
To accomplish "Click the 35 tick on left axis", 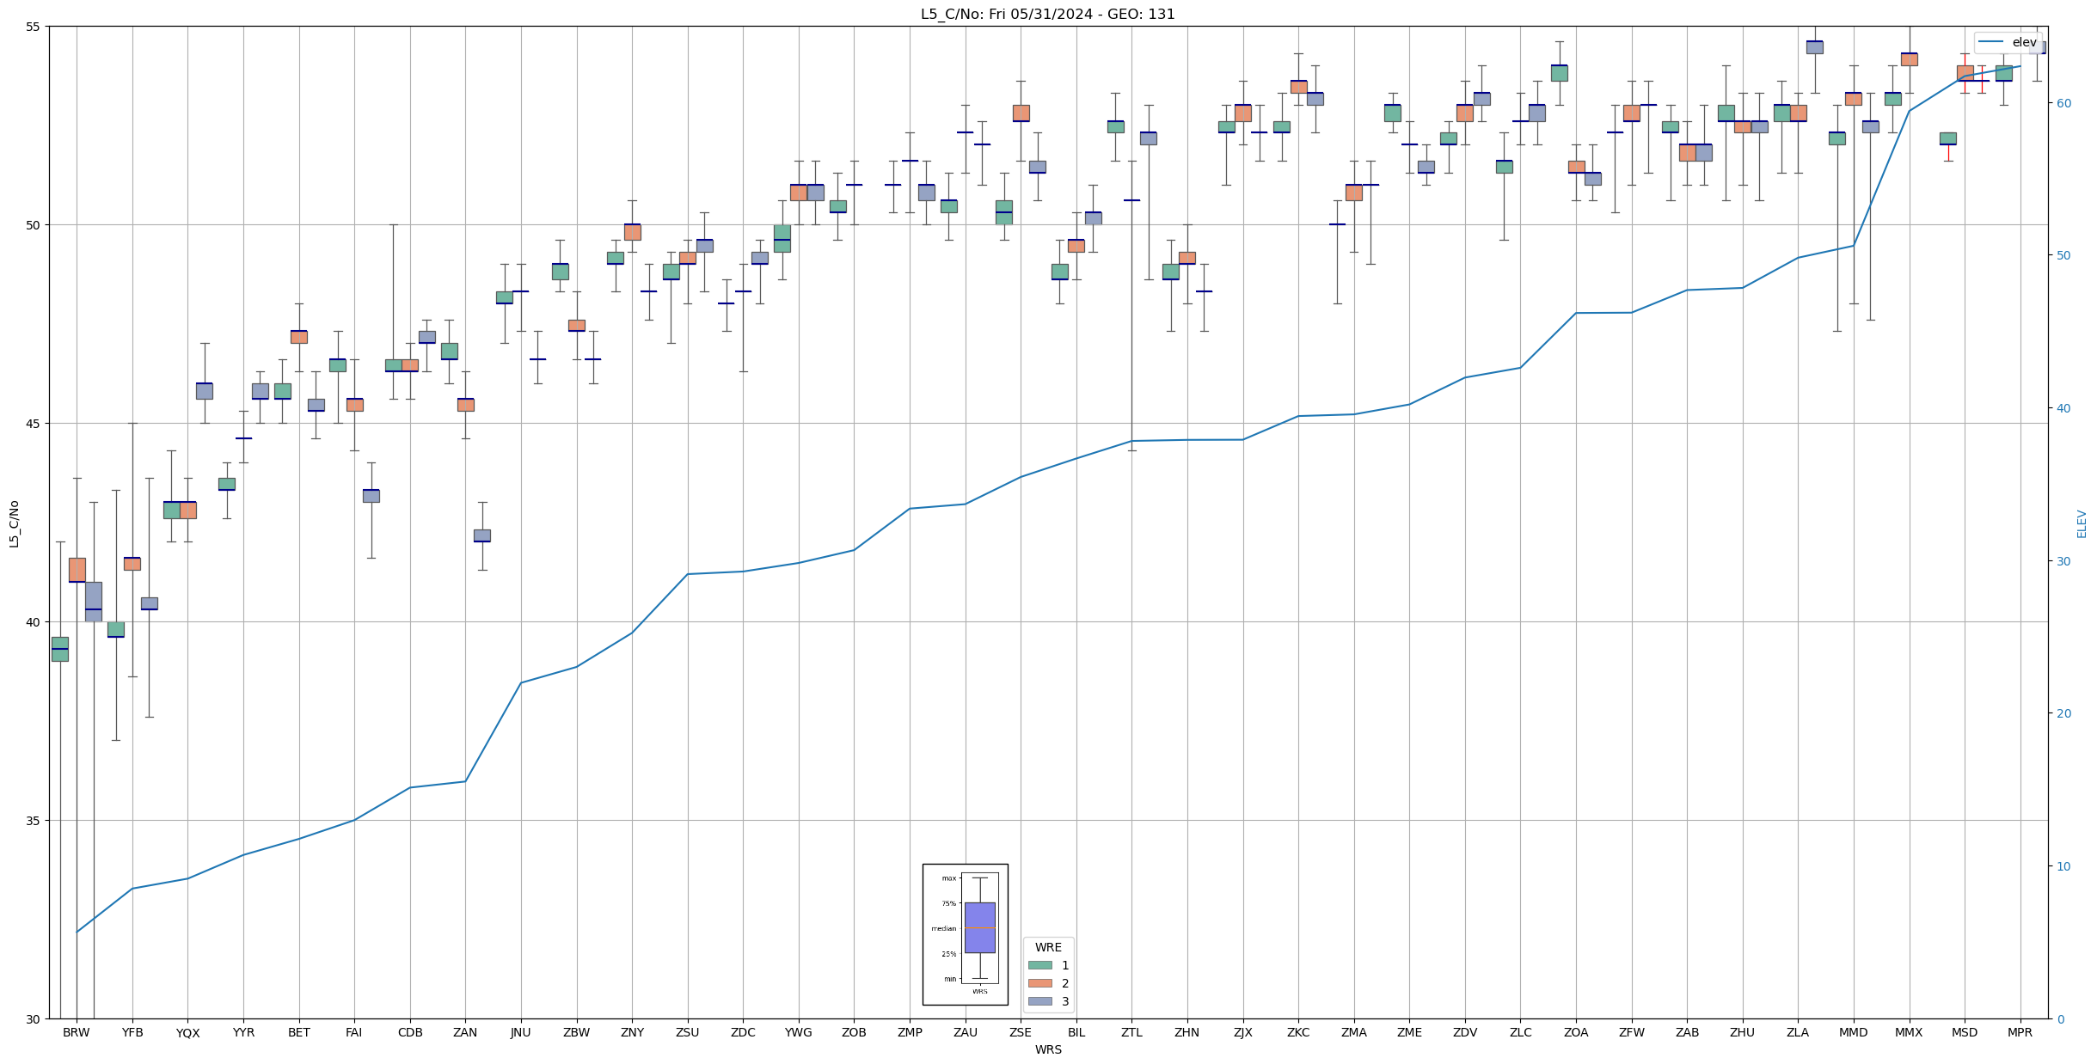I will click(x=33, y=821).
